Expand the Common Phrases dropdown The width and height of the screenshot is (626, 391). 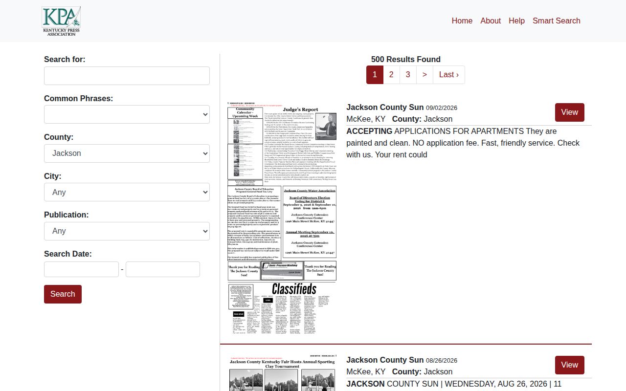127,114
